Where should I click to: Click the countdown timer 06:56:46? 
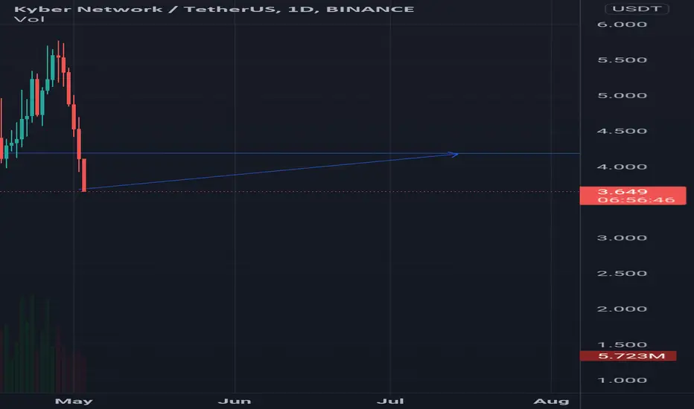click(636, 200)
